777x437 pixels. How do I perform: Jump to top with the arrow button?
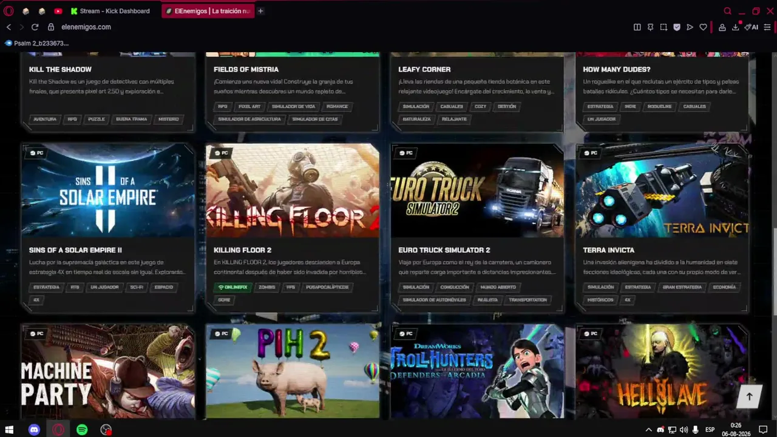tap(749, 396)
